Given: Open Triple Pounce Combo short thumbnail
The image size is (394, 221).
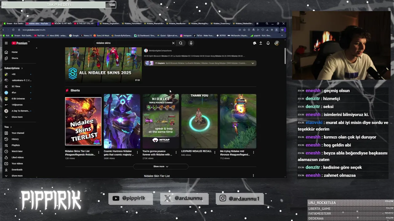Looking at the screenshot, I should pyautogui.click(x=161, y=121).
